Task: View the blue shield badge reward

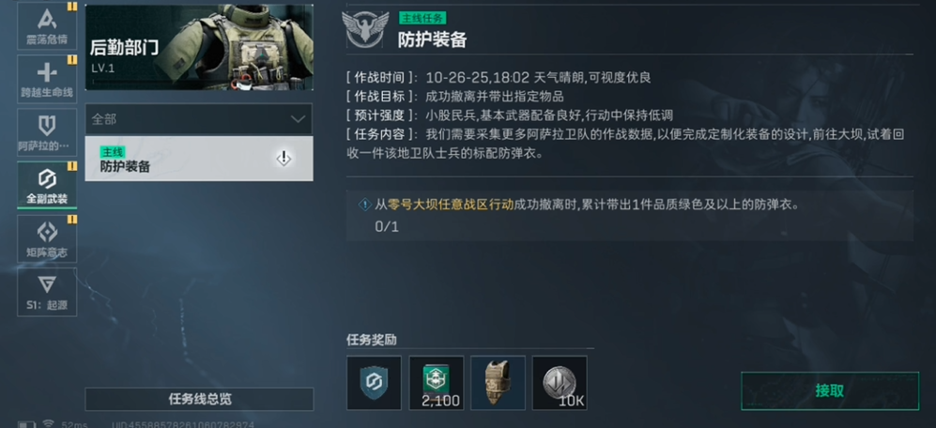Action: 374,383
